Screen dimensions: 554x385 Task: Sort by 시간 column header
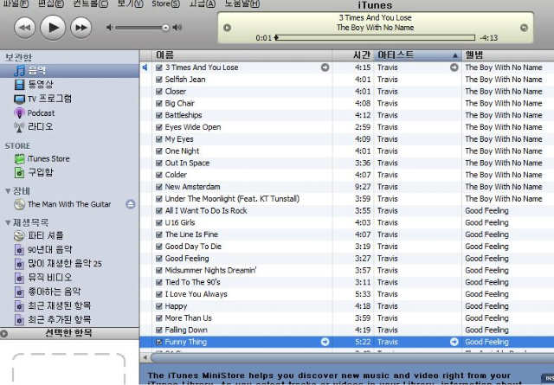pyautogui.click(x=353, y=55)
